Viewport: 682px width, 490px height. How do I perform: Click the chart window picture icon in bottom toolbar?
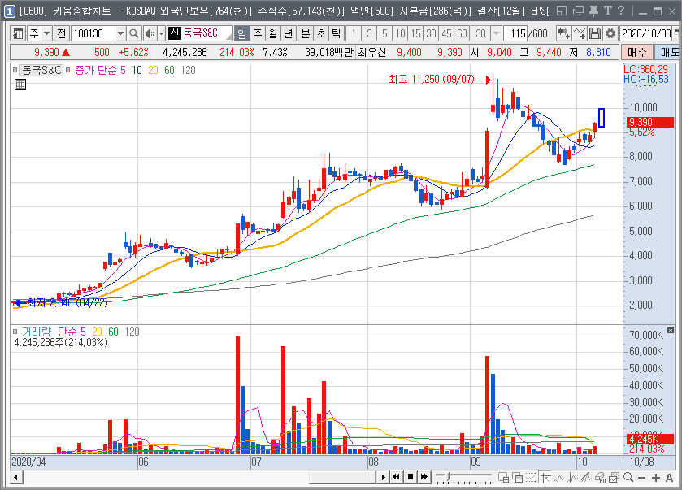[x=615, y=477]
